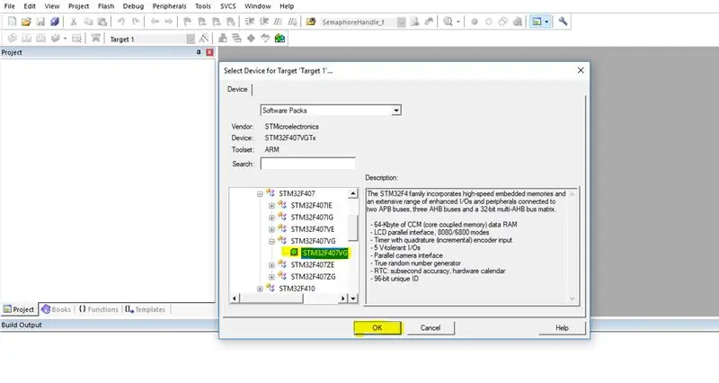
Task: Open the Peripherals menu
Action: tap(169, 6)
